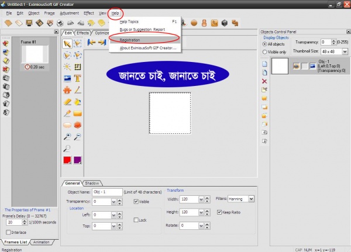The height and width of the screenshot is (252, 351).
Task: Go to next frame with right arrow
Action: point(102,42)
